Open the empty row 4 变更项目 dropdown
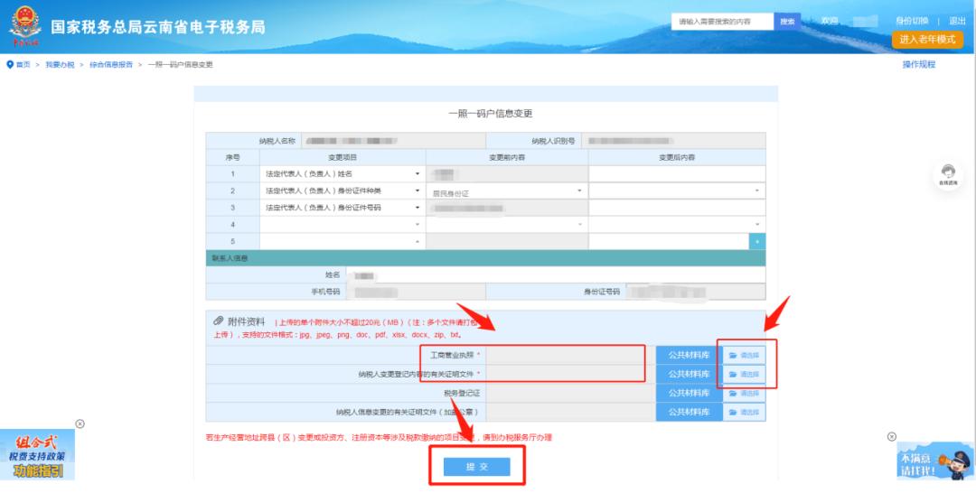The height and width of the screenshot is (493, 976). (343, 225)
